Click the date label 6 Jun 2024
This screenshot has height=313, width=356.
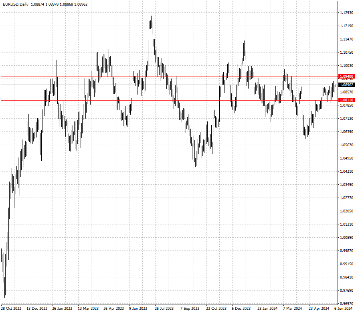tap(343, 309)
